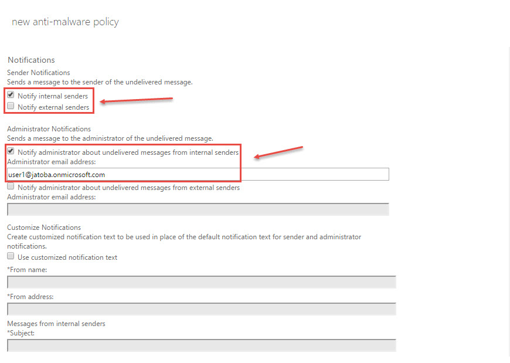Click the "new anti-malware policy" page title
Viewport: 510px width, 363px height.
tap(65, 21)
